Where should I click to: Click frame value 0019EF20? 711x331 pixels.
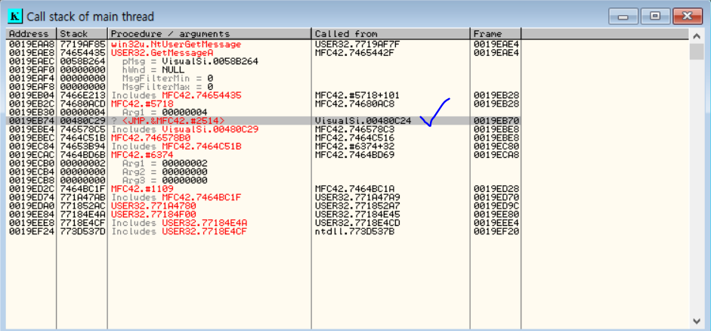496,230
